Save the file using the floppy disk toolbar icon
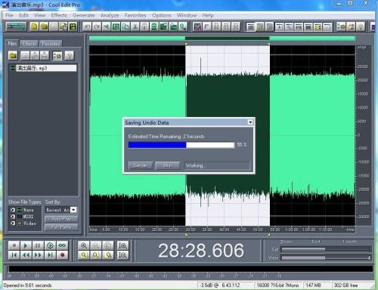 [x=73, y=26]
